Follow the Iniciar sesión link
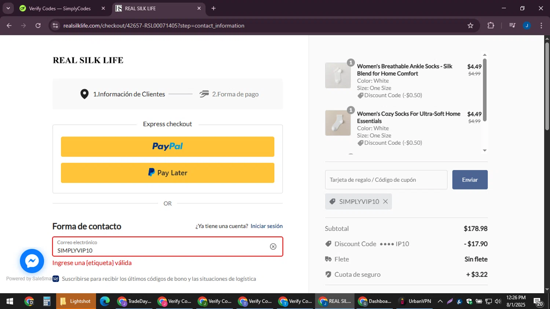 tap(267, 226)
